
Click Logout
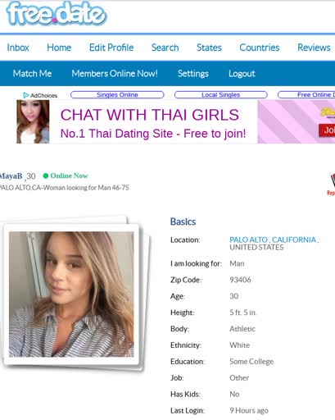tap(242, 74)
